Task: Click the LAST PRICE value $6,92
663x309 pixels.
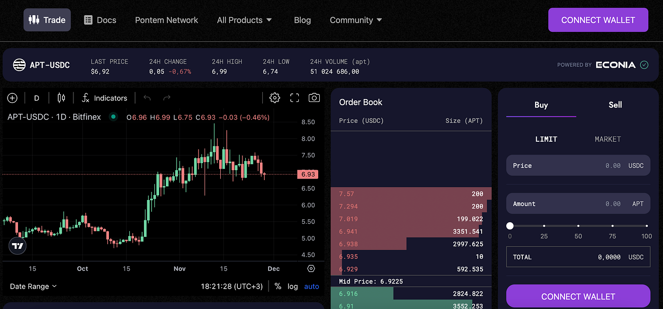Action: point(100,72)
